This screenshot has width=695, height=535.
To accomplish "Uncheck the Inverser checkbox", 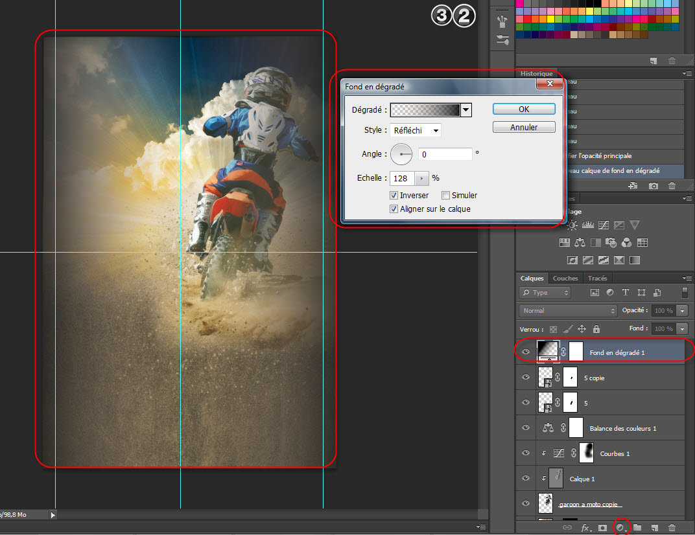I will [394, 195].
